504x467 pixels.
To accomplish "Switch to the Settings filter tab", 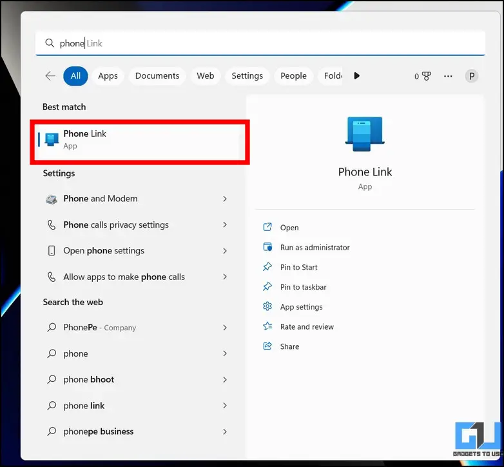I will pyautogui.click(x=247, y=76).
